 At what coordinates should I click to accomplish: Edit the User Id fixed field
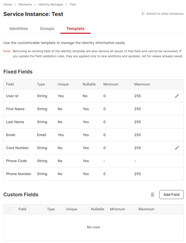tap(177, 96)
